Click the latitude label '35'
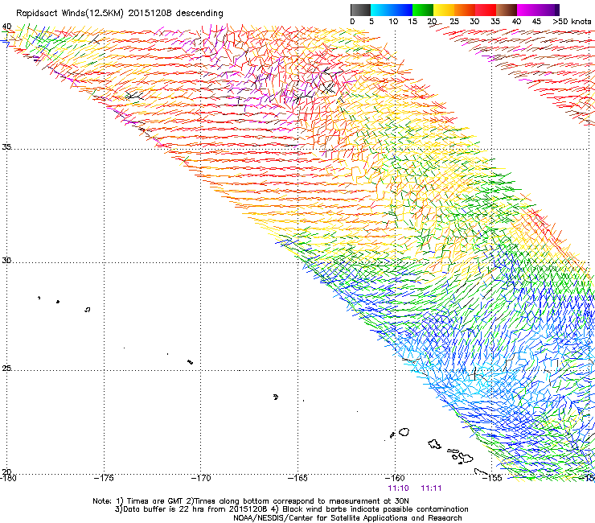Viewport: 595px width, 523px height. 6,147
